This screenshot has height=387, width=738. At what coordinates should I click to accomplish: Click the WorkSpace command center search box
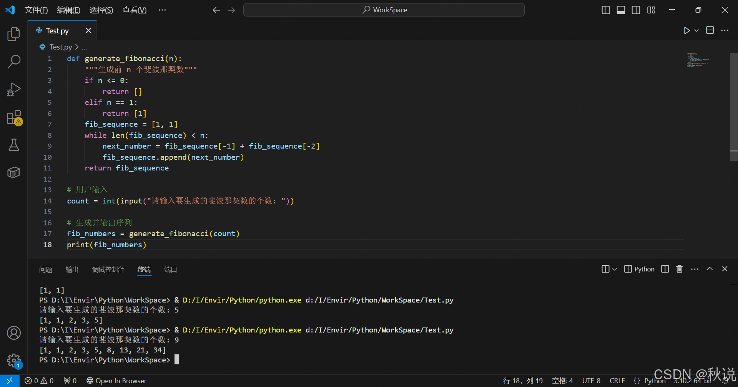click(x=384, y=10)
